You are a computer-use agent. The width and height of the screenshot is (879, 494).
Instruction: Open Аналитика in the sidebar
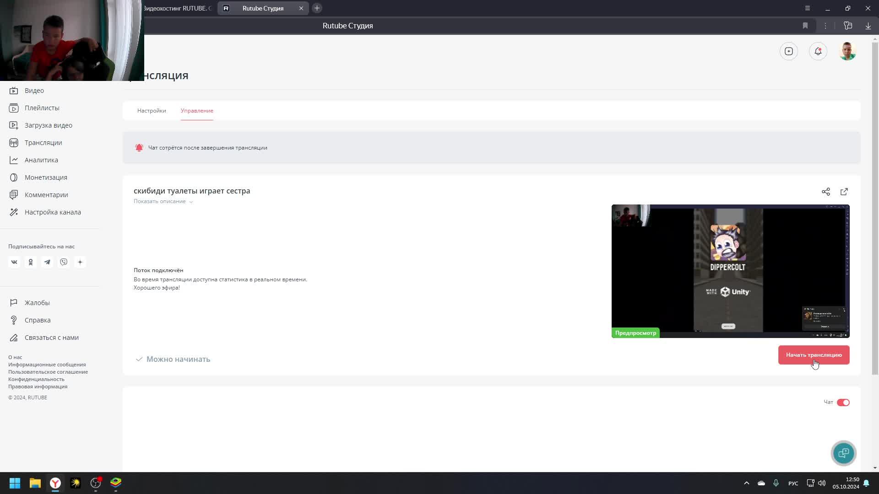coord(41,160)
